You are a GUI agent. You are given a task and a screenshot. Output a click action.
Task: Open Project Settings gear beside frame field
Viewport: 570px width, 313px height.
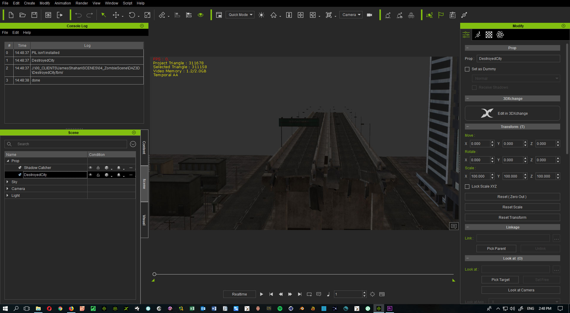point(372,294)
